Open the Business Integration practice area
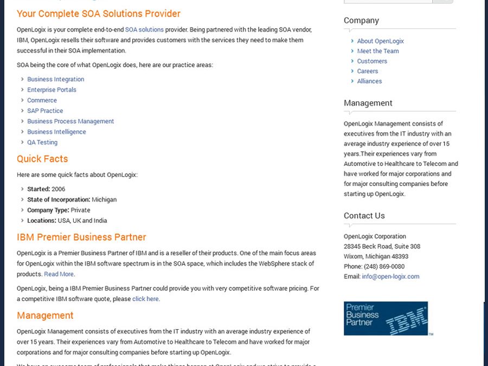The height and width of the screenshot is (366, 488). point(56,79)
